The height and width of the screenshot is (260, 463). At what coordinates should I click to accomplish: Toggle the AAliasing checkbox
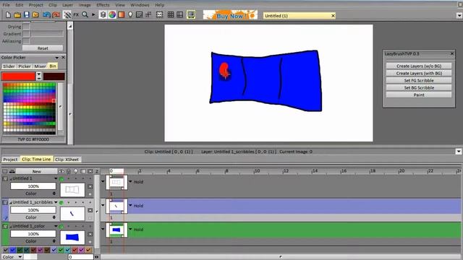(x=26, y=41)
